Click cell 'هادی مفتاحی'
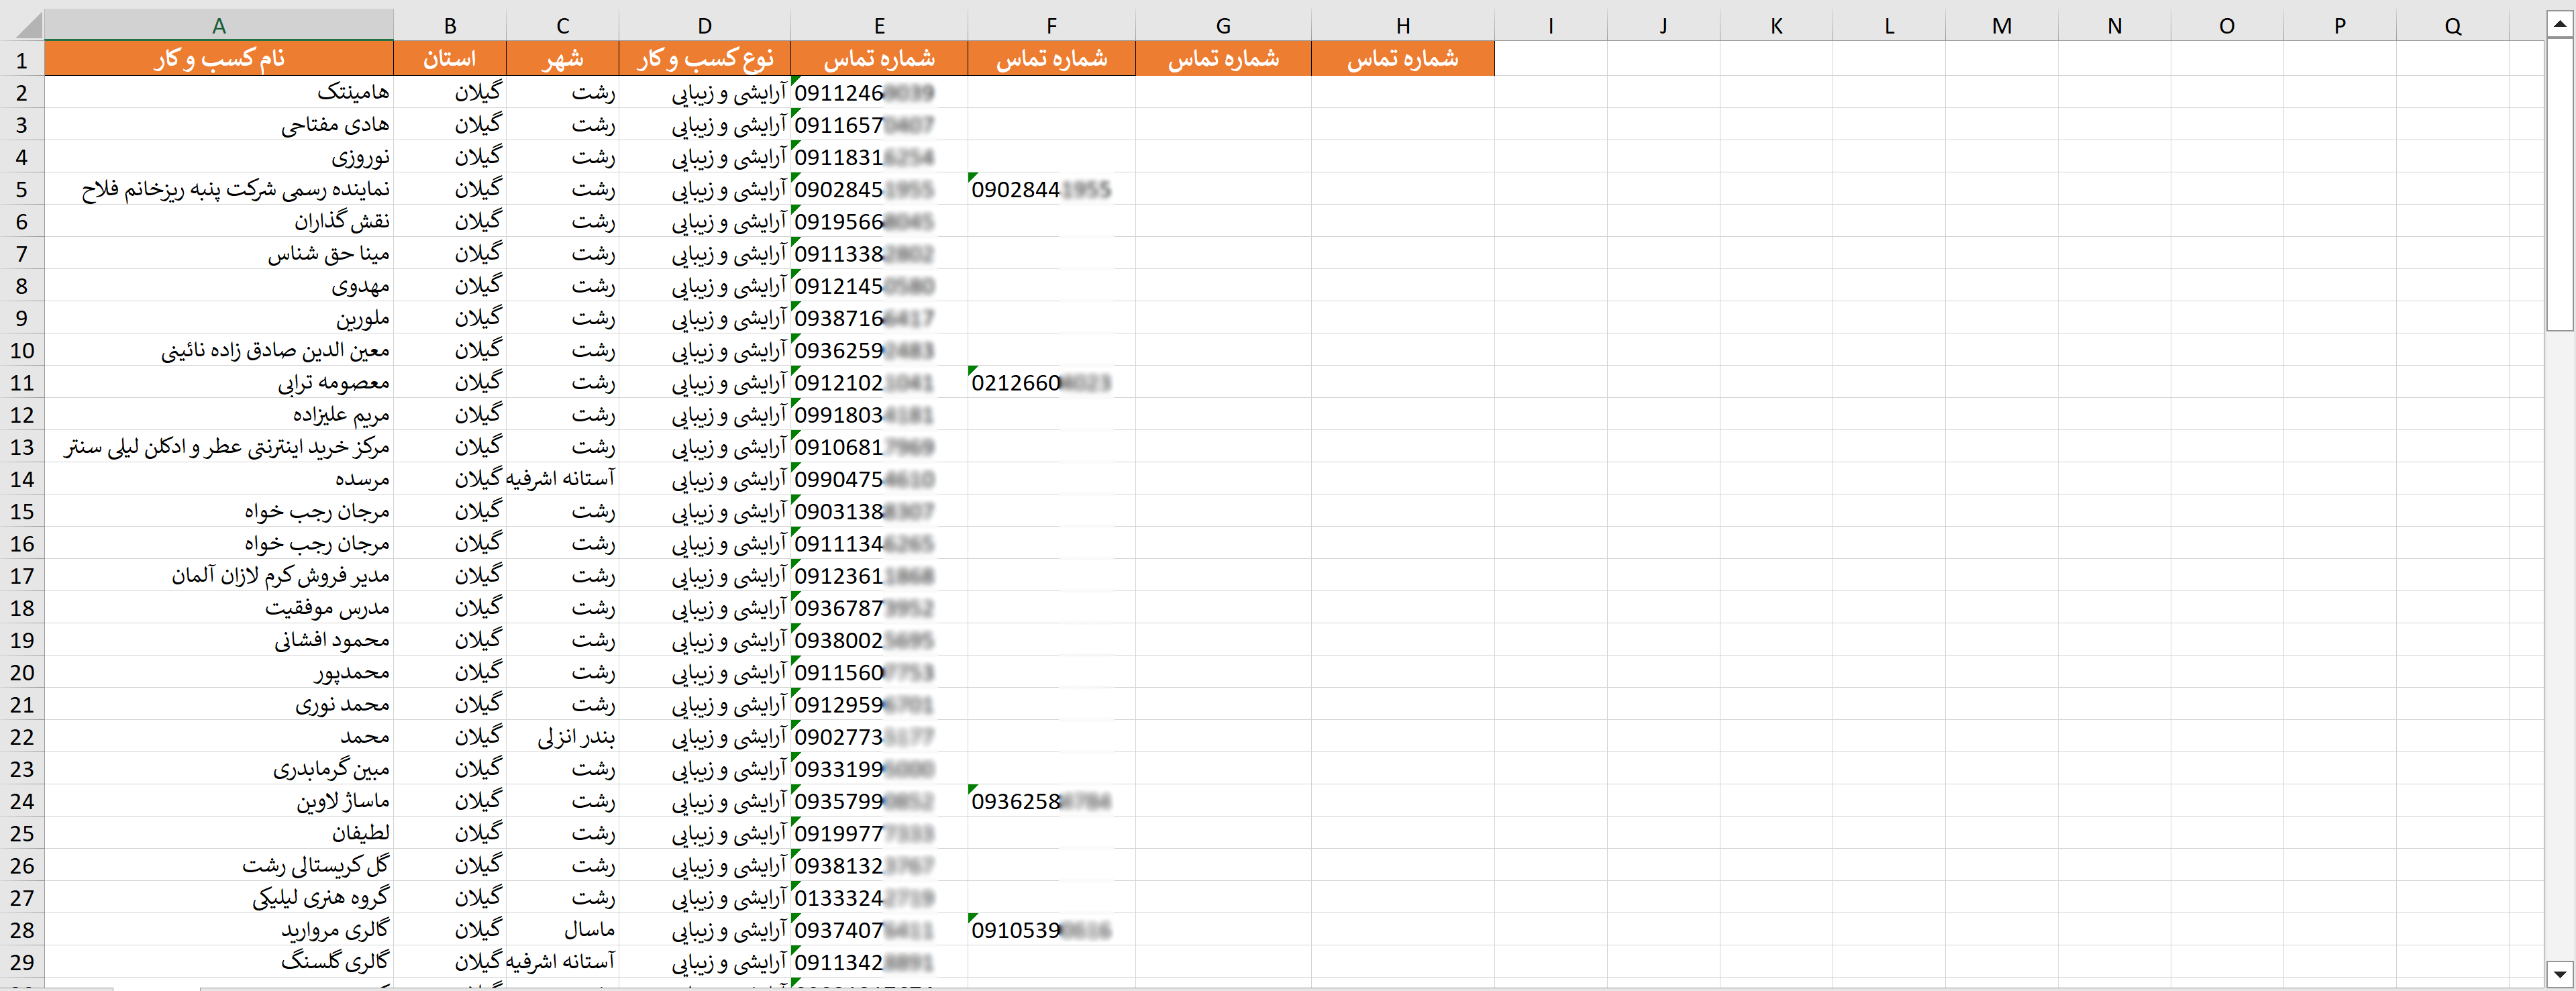Viewport: 2576px width, 991px height. coord(219,125)
